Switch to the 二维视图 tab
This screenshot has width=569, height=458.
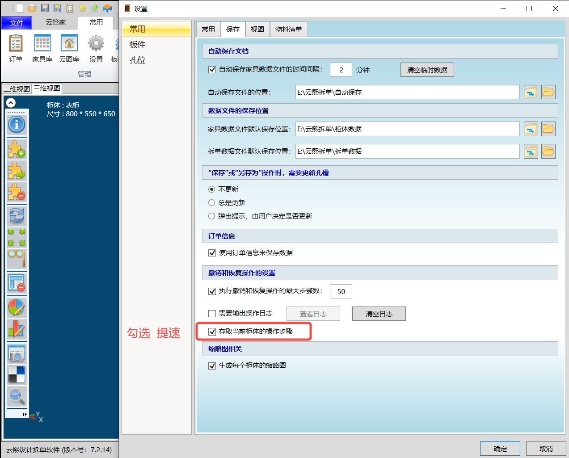tap(17, 88)
